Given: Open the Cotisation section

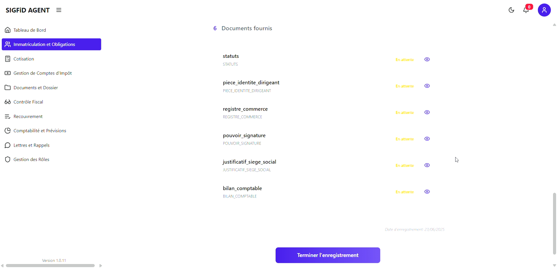Looking at the screenshot, I should [x=23, y=59].
